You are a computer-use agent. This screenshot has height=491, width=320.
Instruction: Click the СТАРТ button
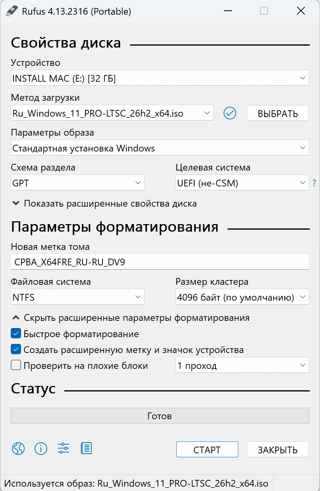(x=207, y=449)
